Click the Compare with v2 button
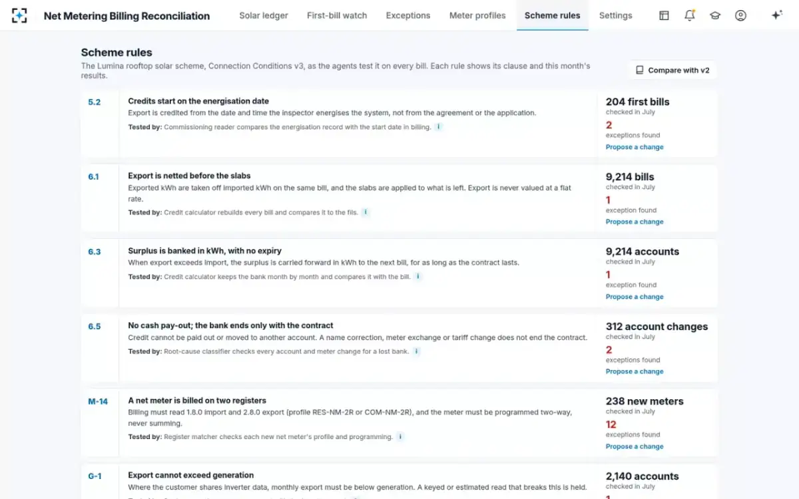 click(x=672, y=70)
